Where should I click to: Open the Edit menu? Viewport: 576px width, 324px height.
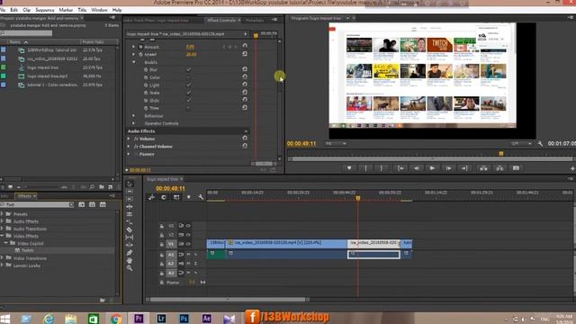[14, 10]
